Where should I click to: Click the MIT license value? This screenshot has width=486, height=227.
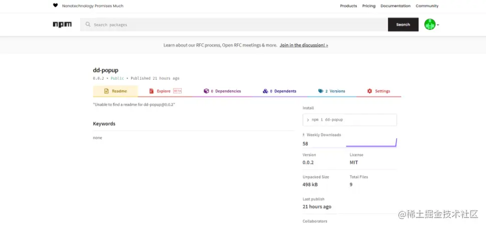tap(354, 163)
